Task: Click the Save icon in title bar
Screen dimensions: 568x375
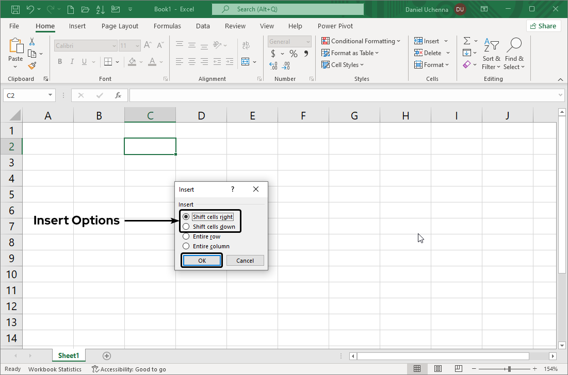Action: point(15,9)
